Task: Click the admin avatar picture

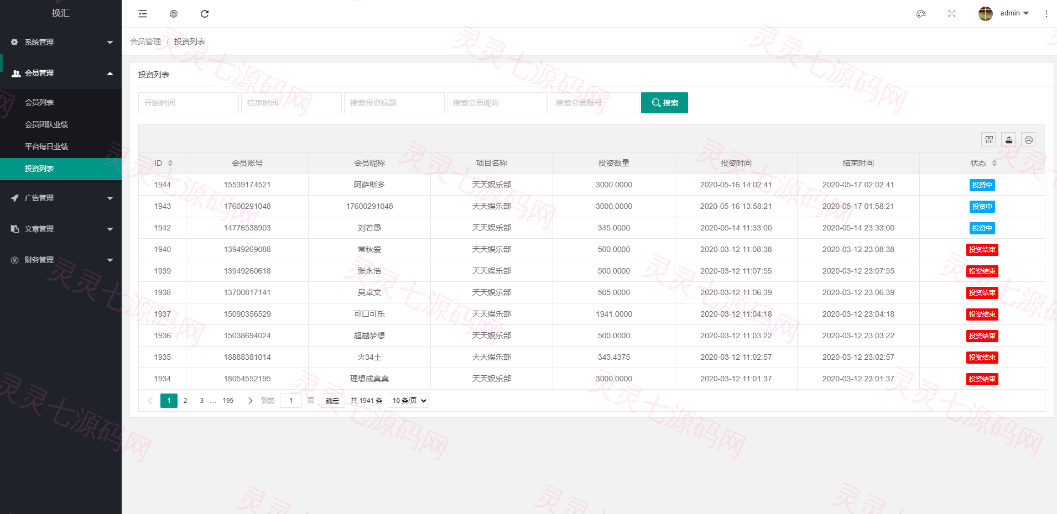Action: [986, 13]
